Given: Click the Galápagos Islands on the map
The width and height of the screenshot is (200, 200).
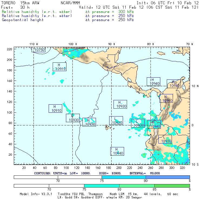Looking at the screenshot, I should click(108, 126).
